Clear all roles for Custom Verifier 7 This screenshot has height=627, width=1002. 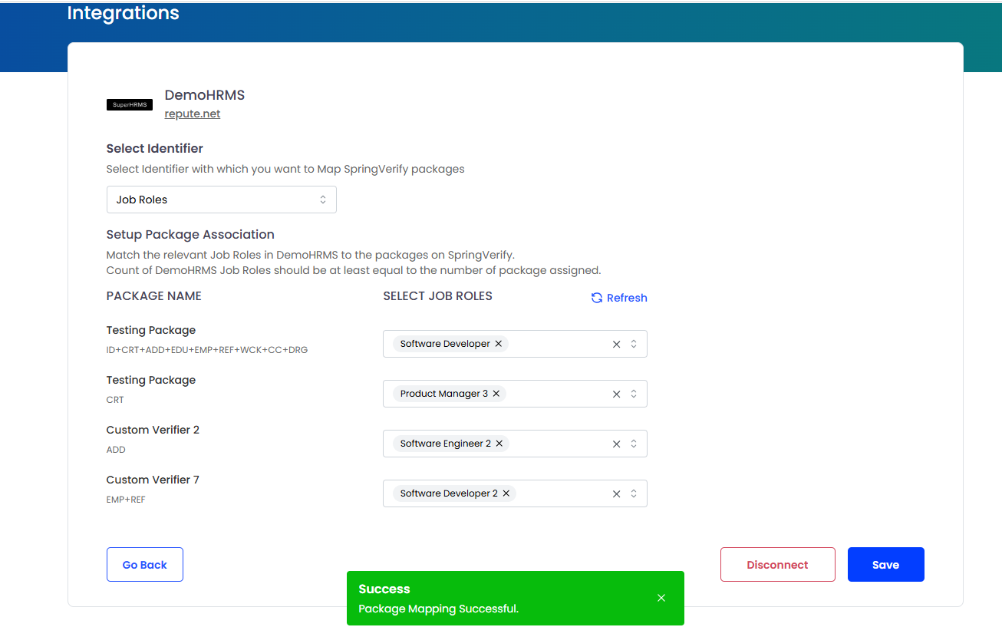point(616,494)
